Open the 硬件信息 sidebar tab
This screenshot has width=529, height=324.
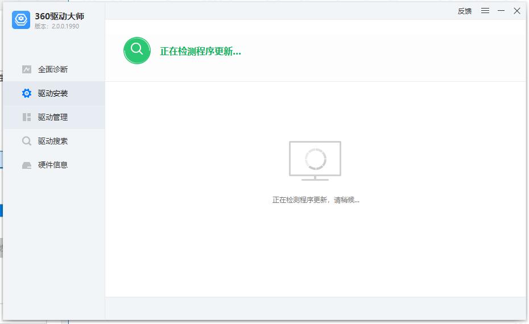click(x=54, y=165)
